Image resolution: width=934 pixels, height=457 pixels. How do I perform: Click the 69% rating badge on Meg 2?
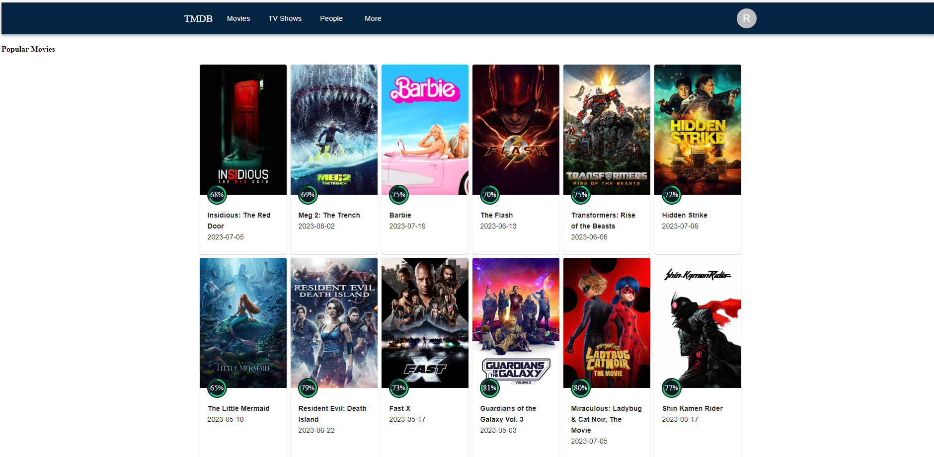point(308,195)
